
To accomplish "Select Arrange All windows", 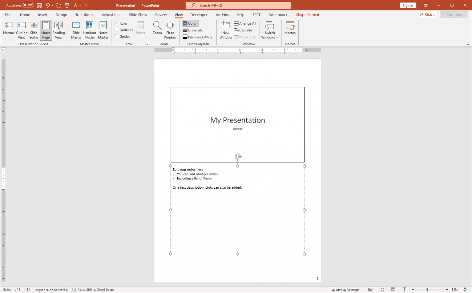I will pos(245,23).
